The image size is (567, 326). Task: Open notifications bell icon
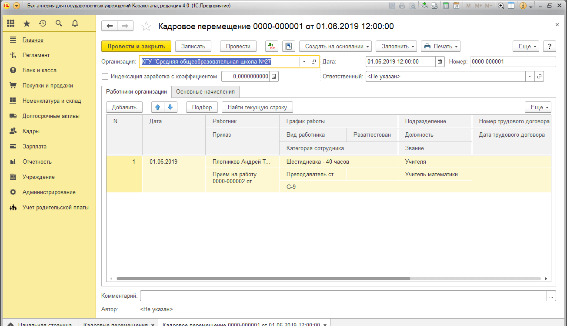(x=75, y=24)
